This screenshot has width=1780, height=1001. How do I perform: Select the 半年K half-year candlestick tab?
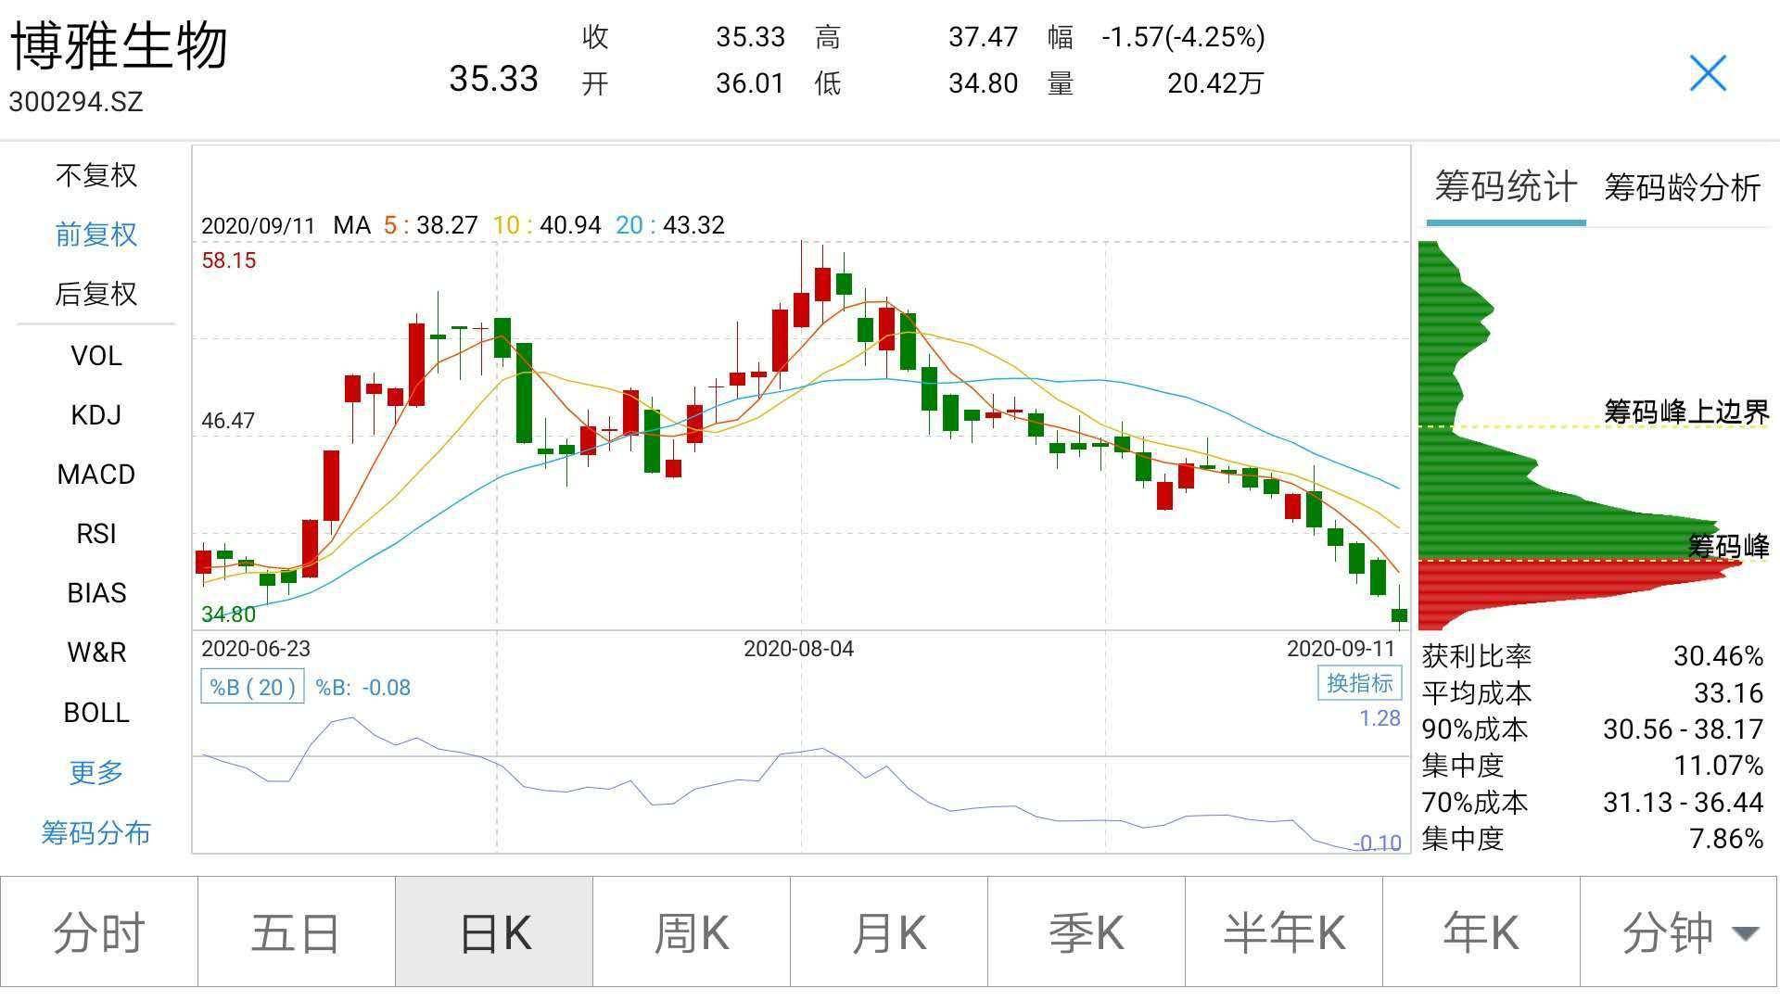point(1284,931)
